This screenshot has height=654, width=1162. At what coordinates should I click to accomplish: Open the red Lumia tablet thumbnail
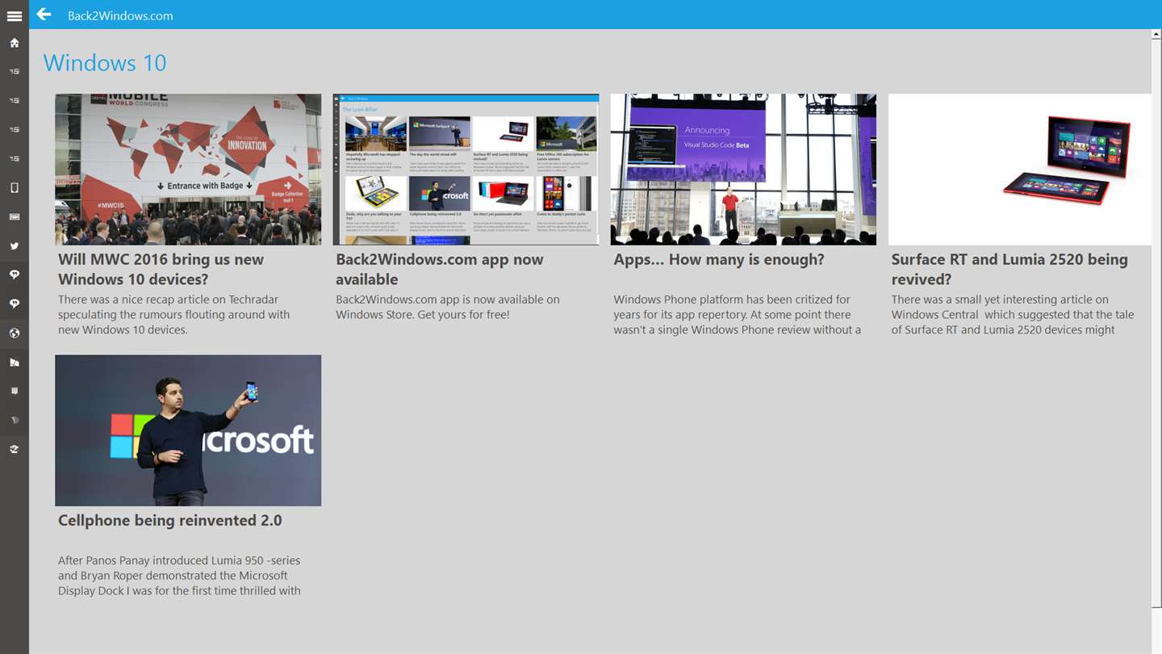point(1020,170)
